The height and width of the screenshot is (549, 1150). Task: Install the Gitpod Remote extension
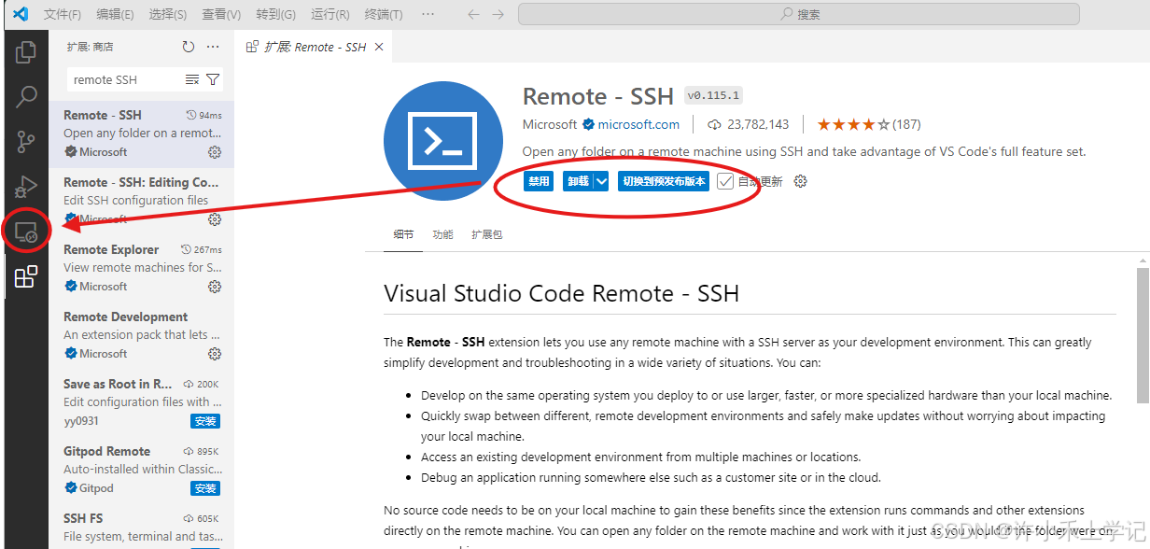(x=205, y=488)
